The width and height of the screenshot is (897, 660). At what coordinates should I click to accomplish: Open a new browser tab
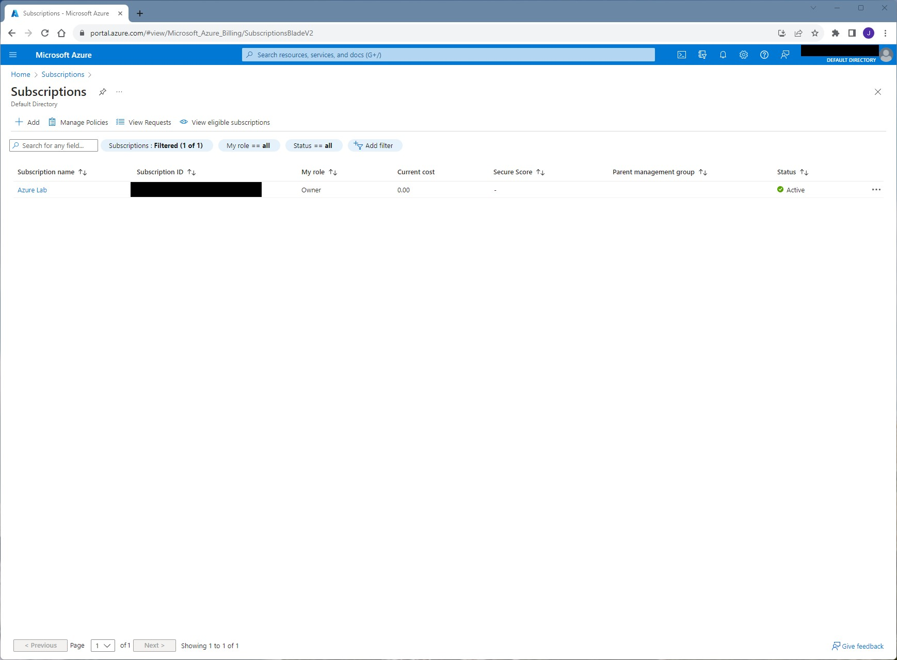pyautogui.click(x=139, y=13)
